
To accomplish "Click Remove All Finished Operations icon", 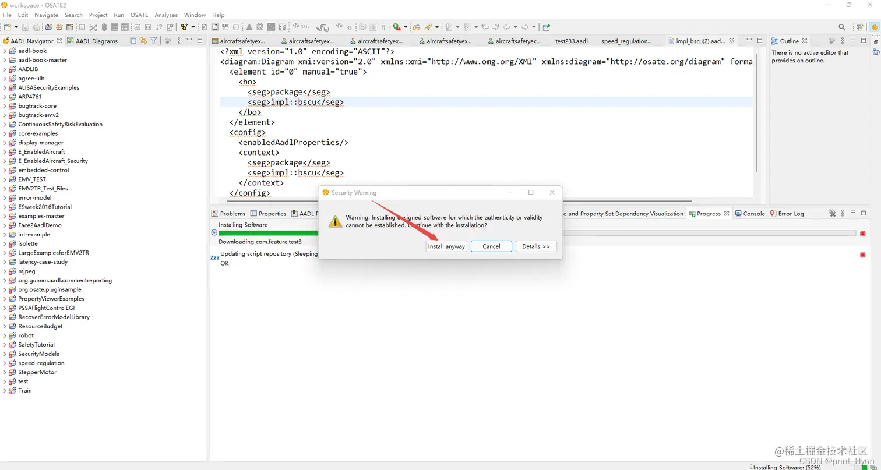I will (x=832, y=214).
